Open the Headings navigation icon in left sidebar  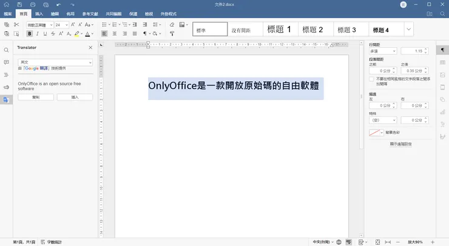[6, 75]
